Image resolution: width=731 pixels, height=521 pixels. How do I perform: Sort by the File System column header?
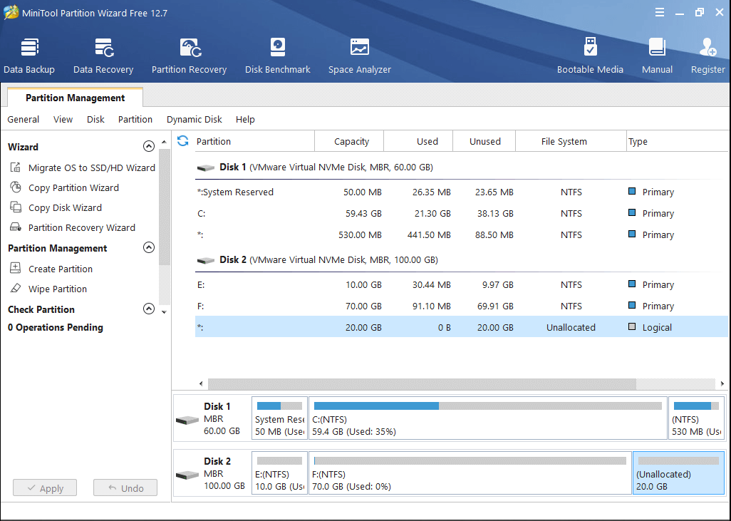pos(571,141)
